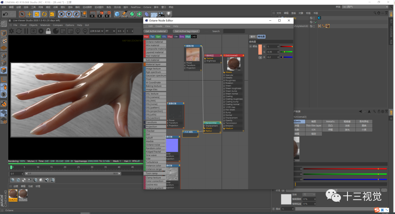Adjust the red R slider in Node Editor
Image resolution: width=395 pixels, height=214 pixels.
pyautogui.click(x=286, y=46)
